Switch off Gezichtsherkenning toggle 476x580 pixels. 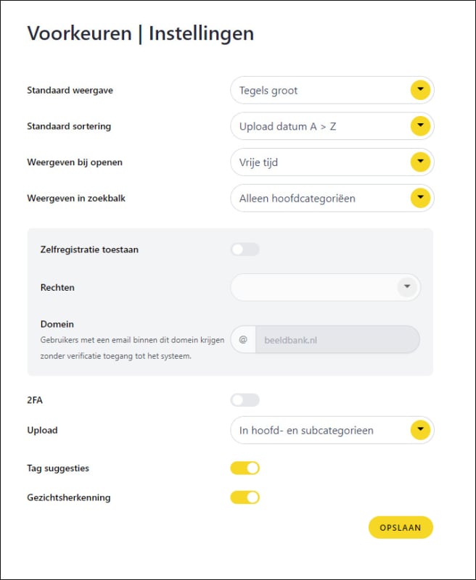(x=245, y=497)
